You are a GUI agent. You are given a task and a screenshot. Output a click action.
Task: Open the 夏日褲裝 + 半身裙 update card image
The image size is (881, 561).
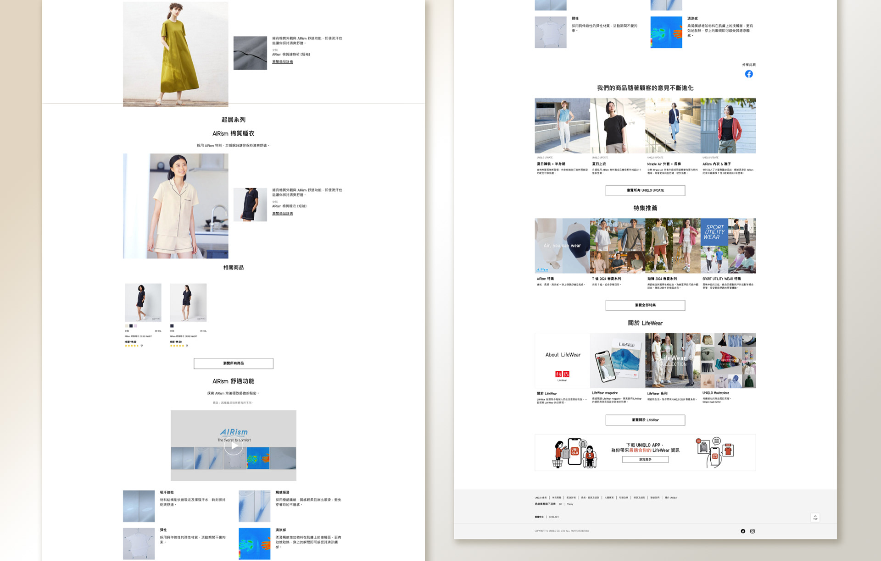(563, 126)
